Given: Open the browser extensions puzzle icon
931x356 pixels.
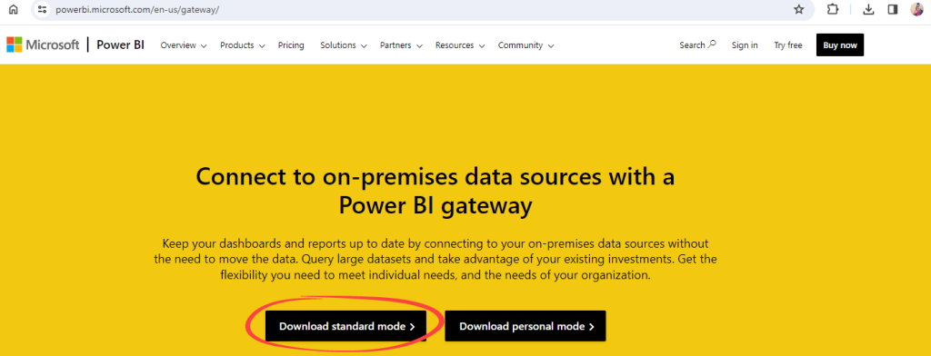Looking at the screenshot, I should (x=833, y=9).
